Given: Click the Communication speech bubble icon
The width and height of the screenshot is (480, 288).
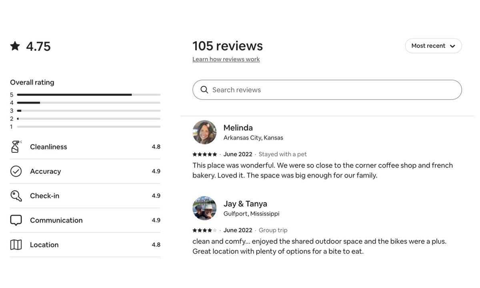Looking at the screenshot, I should point(16,220).
